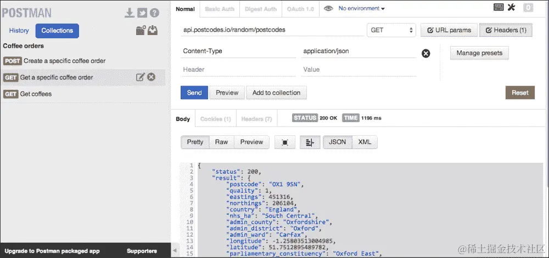Select the response Body tab
Image resolution: width=549 pixels, height=258 pixels.
click(183, 119)
